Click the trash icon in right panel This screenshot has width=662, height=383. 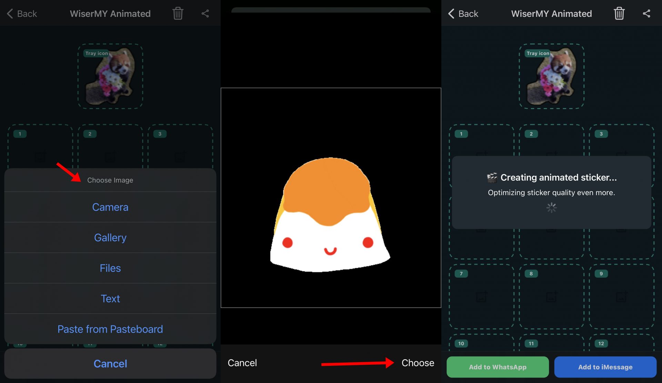pos(619,14)
